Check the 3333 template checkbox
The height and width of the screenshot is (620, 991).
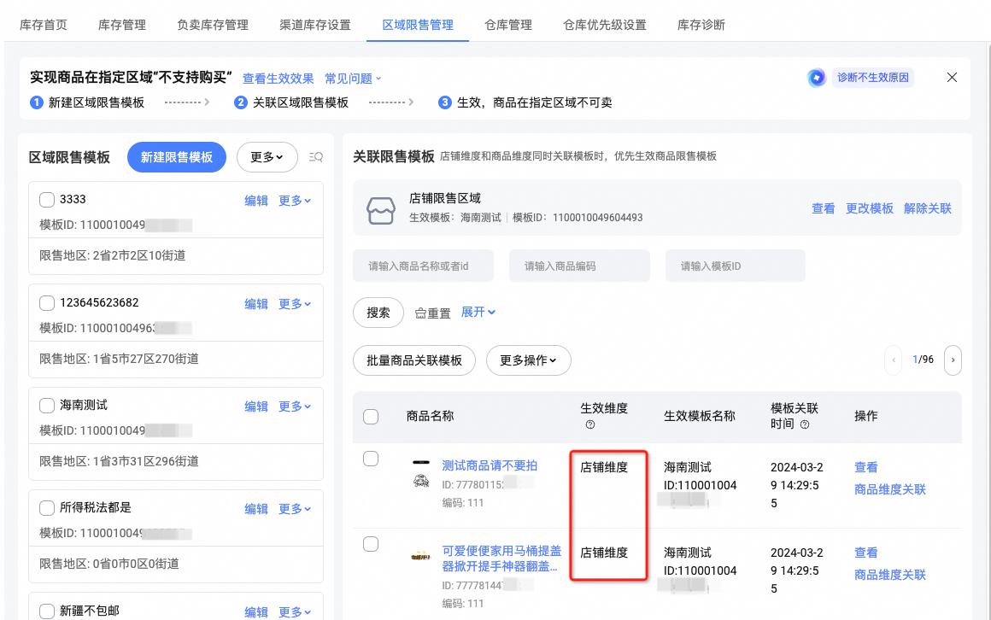(47, 200)
